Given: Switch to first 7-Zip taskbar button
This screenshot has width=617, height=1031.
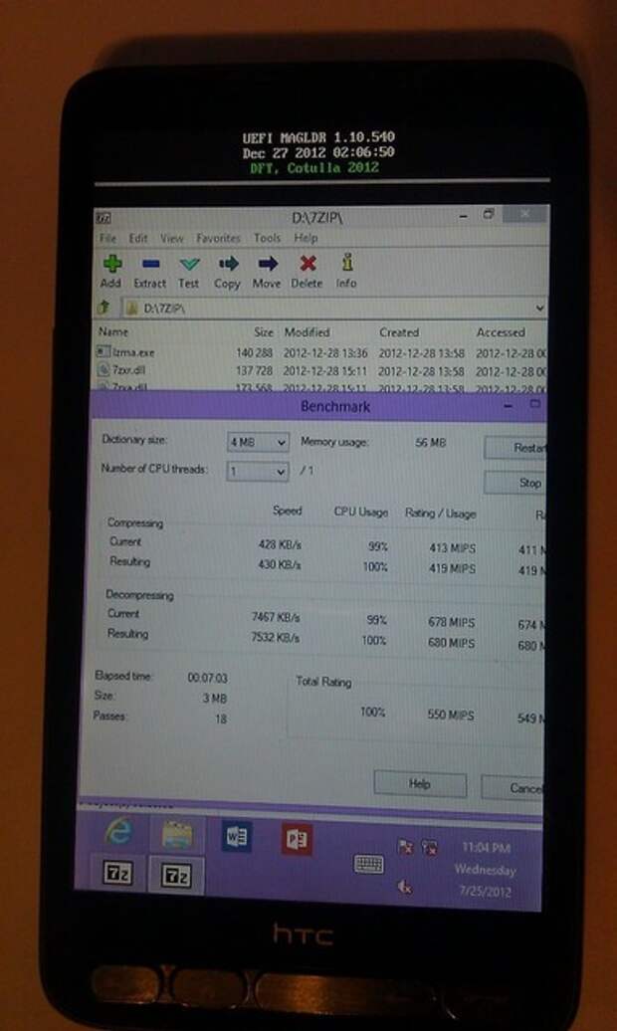Looking at the screenshot, I should click(117, 873).
